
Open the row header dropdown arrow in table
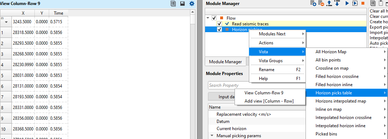[6, 22]
